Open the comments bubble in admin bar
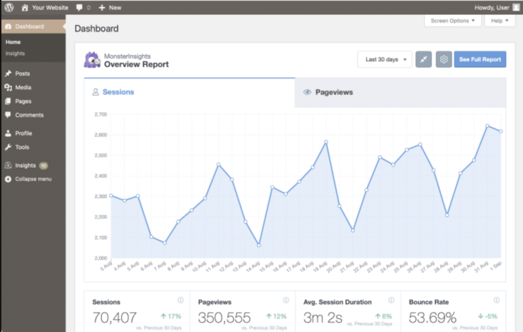The image size is (523, 332). (x=82, y=8)
